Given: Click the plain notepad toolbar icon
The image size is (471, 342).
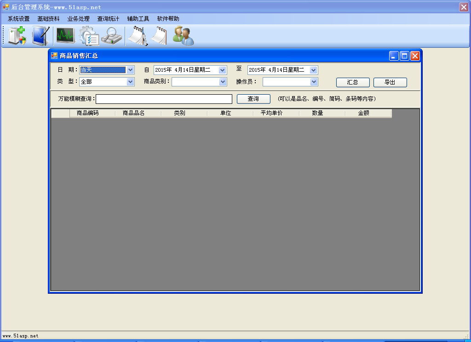Looking at the screenshot, I should 159,36.
